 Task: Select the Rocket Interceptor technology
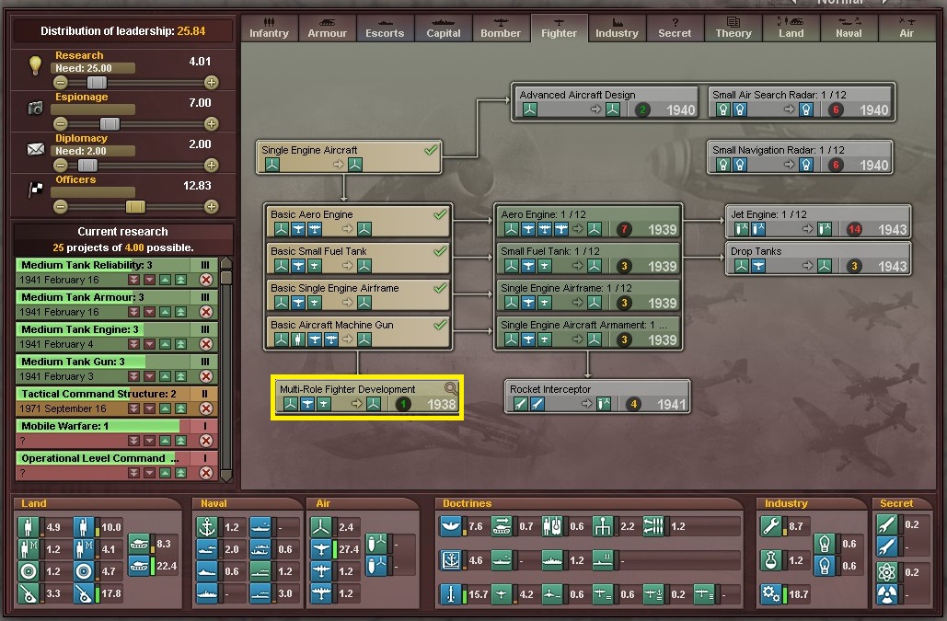(597, 397)
